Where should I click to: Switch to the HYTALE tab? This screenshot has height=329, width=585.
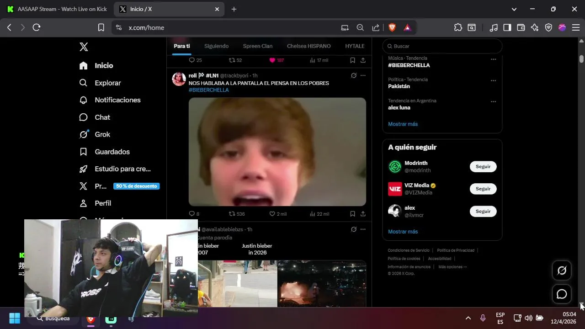click(355, 46)
